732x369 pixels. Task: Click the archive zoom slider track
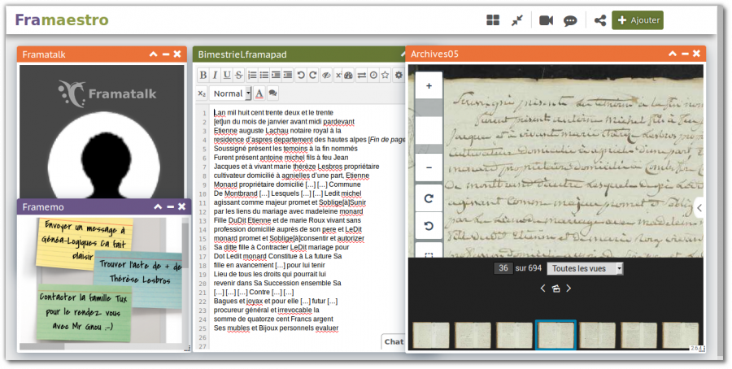pyautogui.click(x=429, y=126)
